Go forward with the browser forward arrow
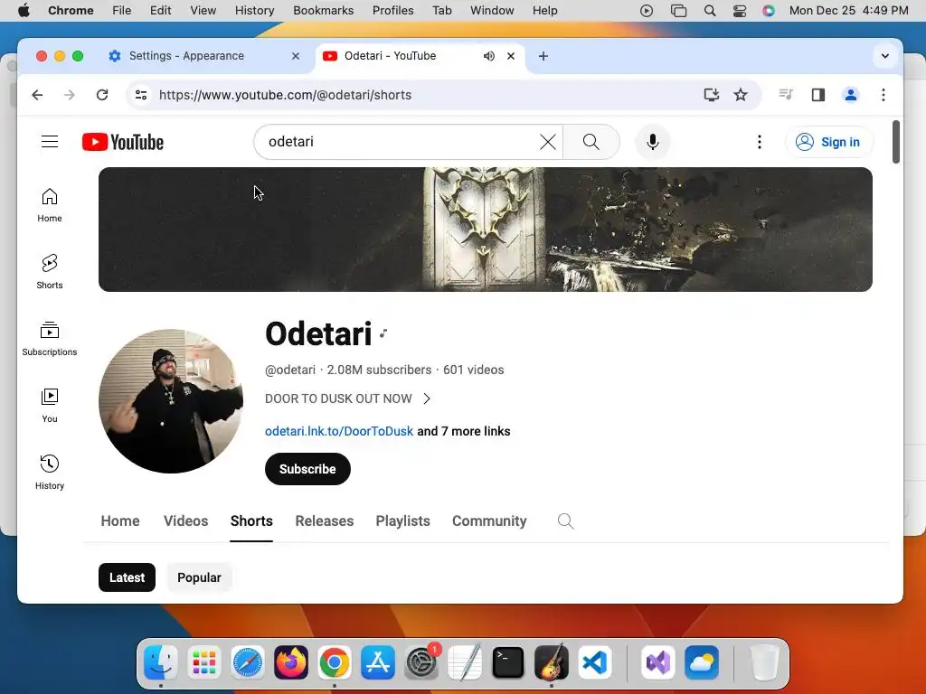Screen dimensions: 926x694 pyautogui.click(x=70, y=95)
